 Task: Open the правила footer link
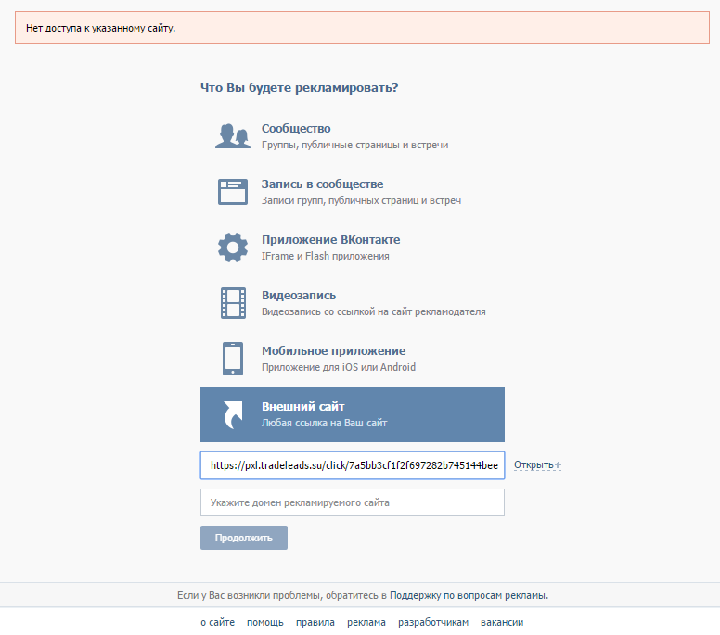point(315,623)
